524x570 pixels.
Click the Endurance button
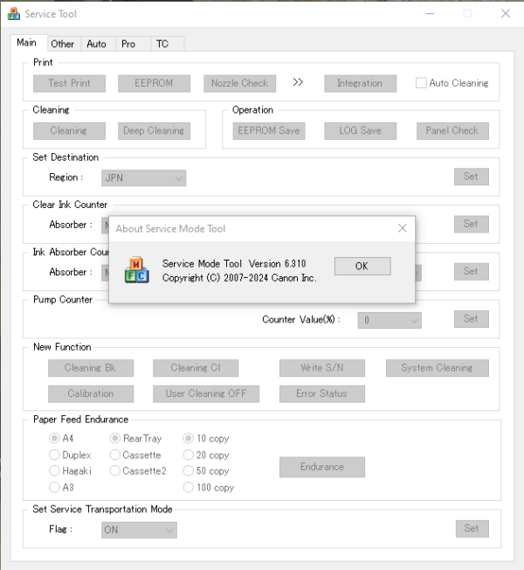[322, 467]
